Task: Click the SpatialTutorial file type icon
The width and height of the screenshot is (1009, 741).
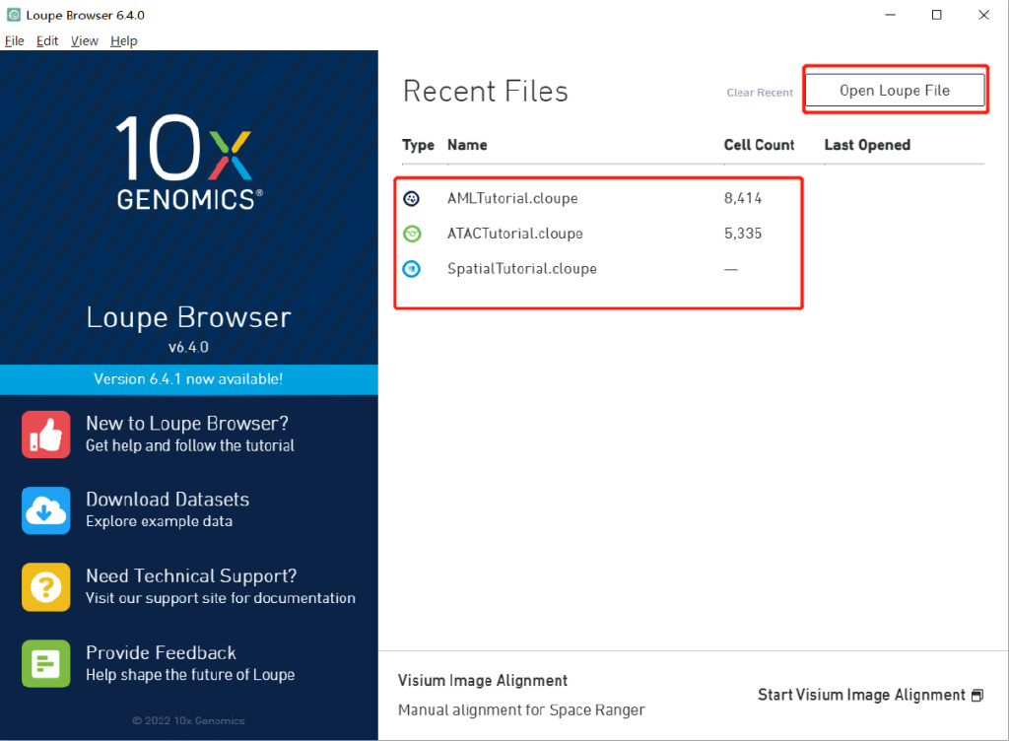Action: click(x=412, y=268)
